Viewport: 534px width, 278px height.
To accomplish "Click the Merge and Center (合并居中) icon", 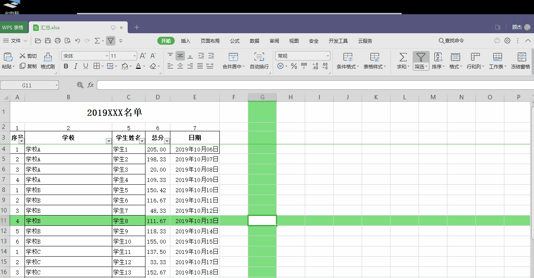I will (233, 57).
